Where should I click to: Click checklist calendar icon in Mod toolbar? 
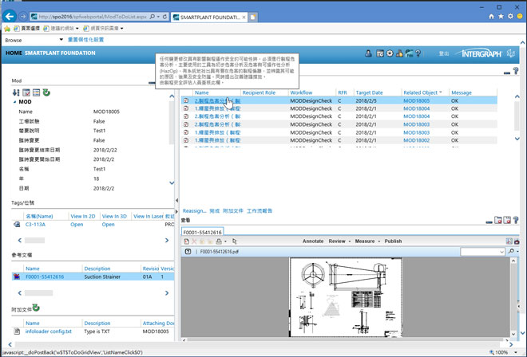pyautogui.click(x=26, y=92)
